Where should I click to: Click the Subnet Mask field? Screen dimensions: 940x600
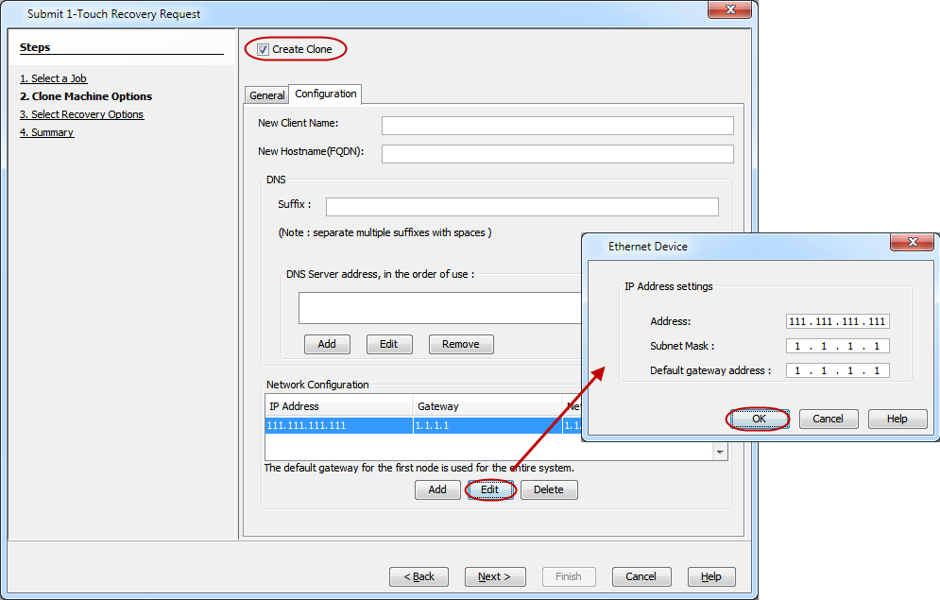click(x=837, y=346)
